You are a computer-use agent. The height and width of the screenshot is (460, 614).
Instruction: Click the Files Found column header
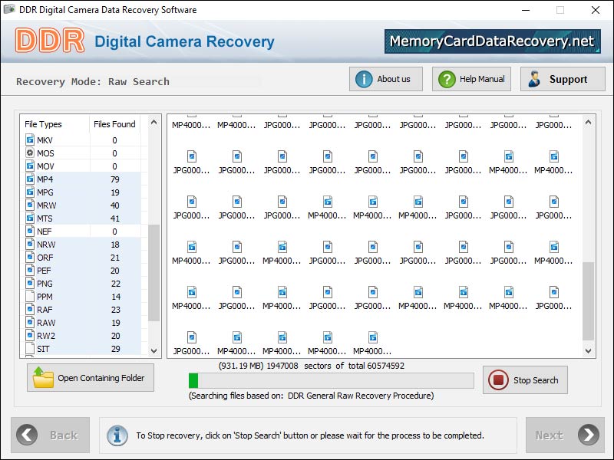[114, 124]
